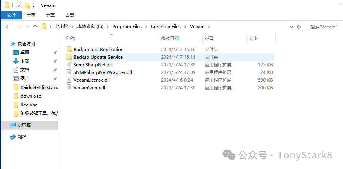Viewport: 343px width, 169px height.
Task: Click the Refresh button in address bar
Action: pyautogui.click(x=298, y=27)
